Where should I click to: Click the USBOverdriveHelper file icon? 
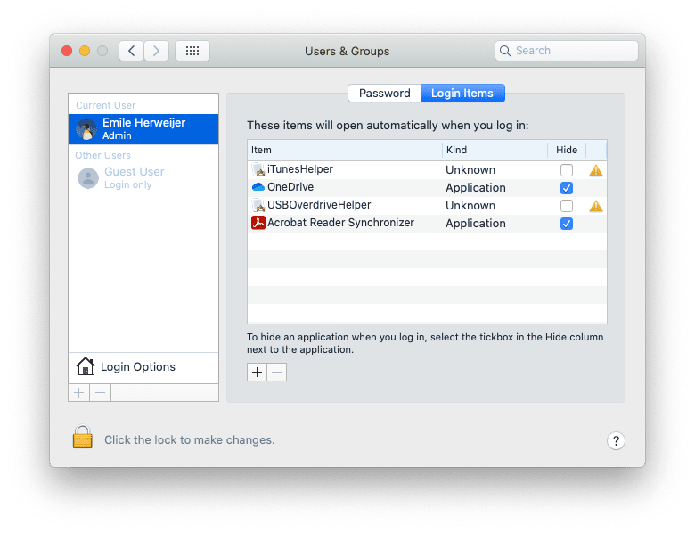[258, 205]
